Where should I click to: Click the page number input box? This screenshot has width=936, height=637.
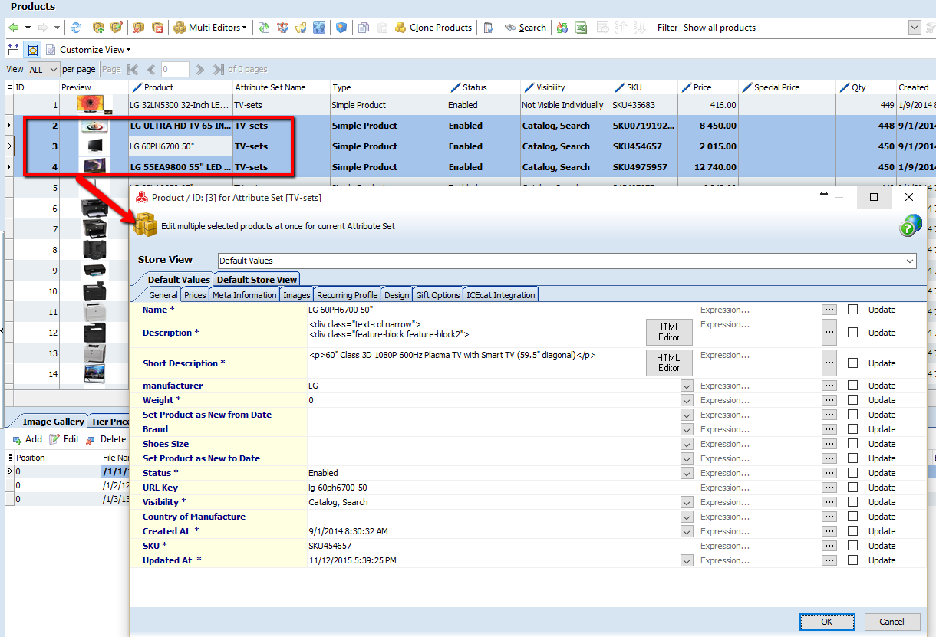click(175, 69)
